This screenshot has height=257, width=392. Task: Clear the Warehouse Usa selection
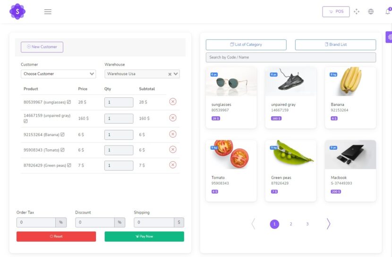170,74
